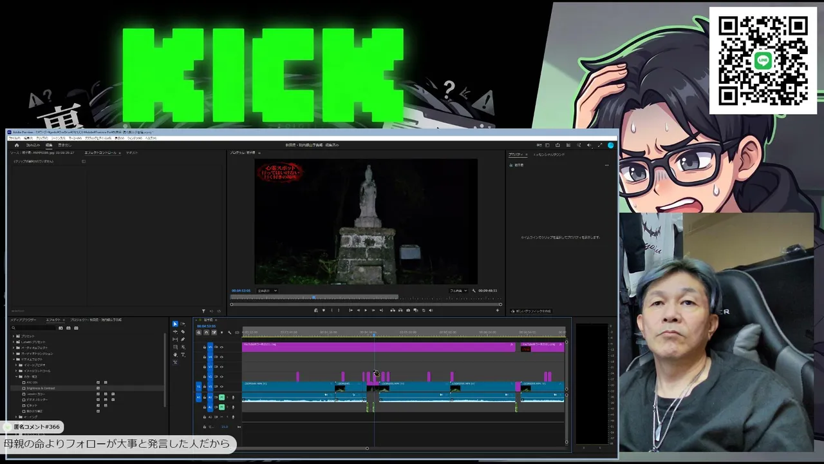Open program monitor settings wrench

(x=474, y=291)
